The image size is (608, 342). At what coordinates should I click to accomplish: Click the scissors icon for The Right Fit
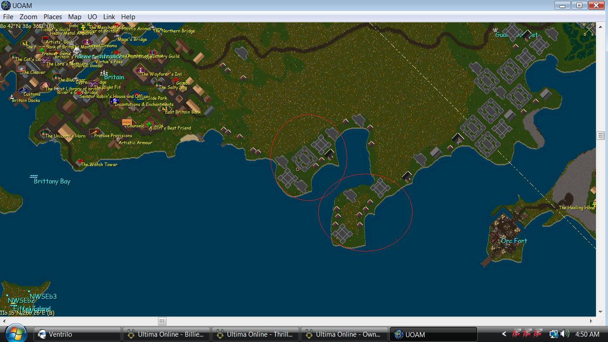93,84
